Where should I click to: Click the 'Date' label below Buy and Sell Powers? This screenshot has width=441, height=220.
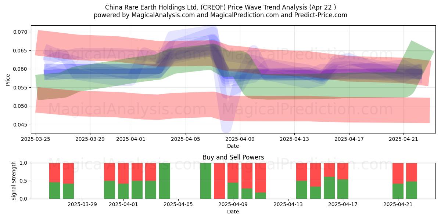tap(233, 212)
